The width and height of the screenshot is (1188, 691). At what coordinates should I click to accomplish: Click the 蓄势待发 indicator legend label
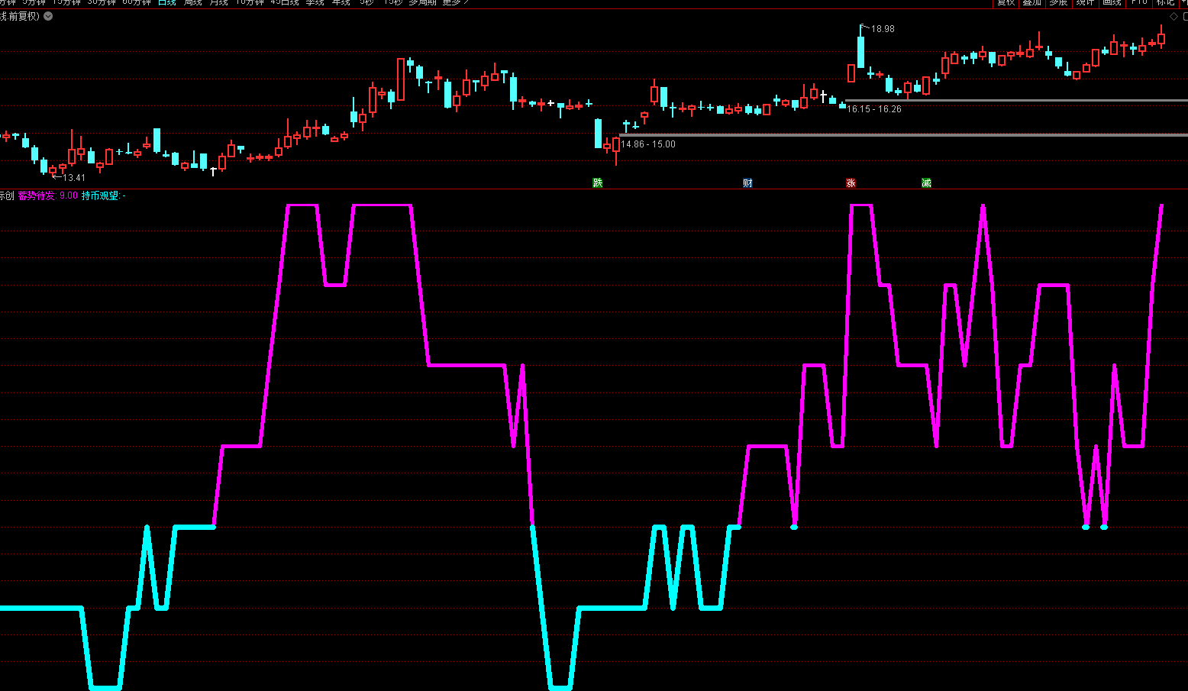point(37,196)
